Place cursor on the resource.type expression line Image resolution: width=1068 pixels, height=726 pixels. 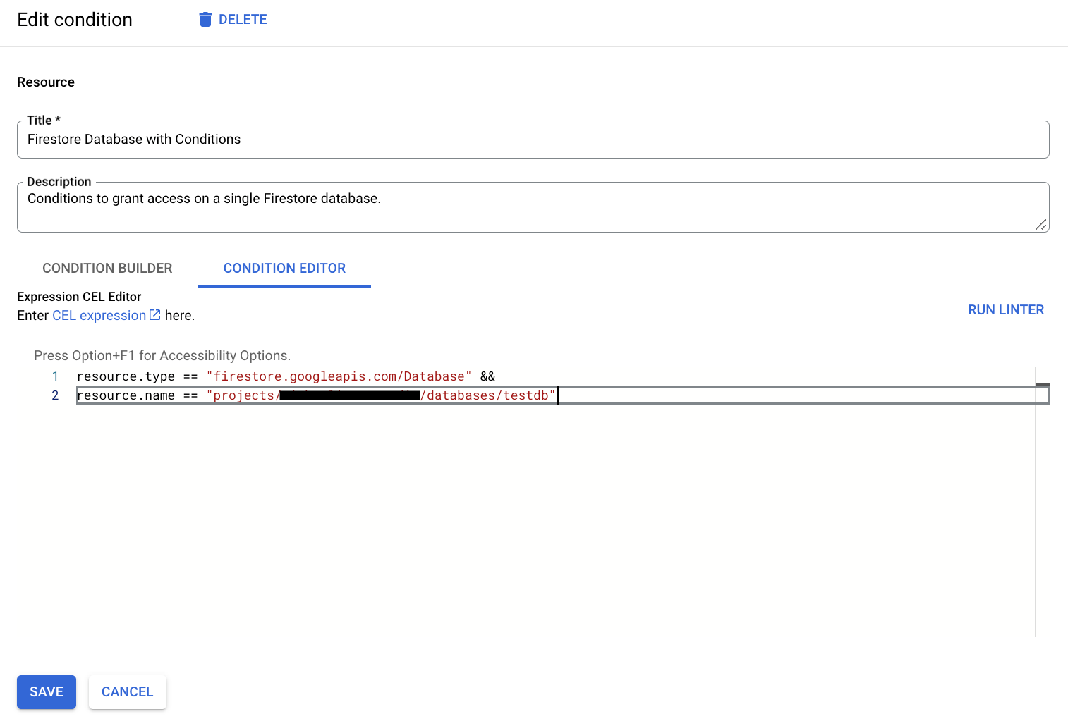point(286,376)
